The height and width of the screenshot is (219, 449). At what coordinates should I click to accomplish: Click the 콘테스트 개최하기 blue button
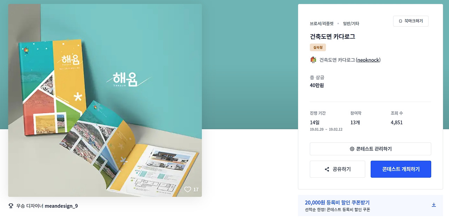pos(401,169)
